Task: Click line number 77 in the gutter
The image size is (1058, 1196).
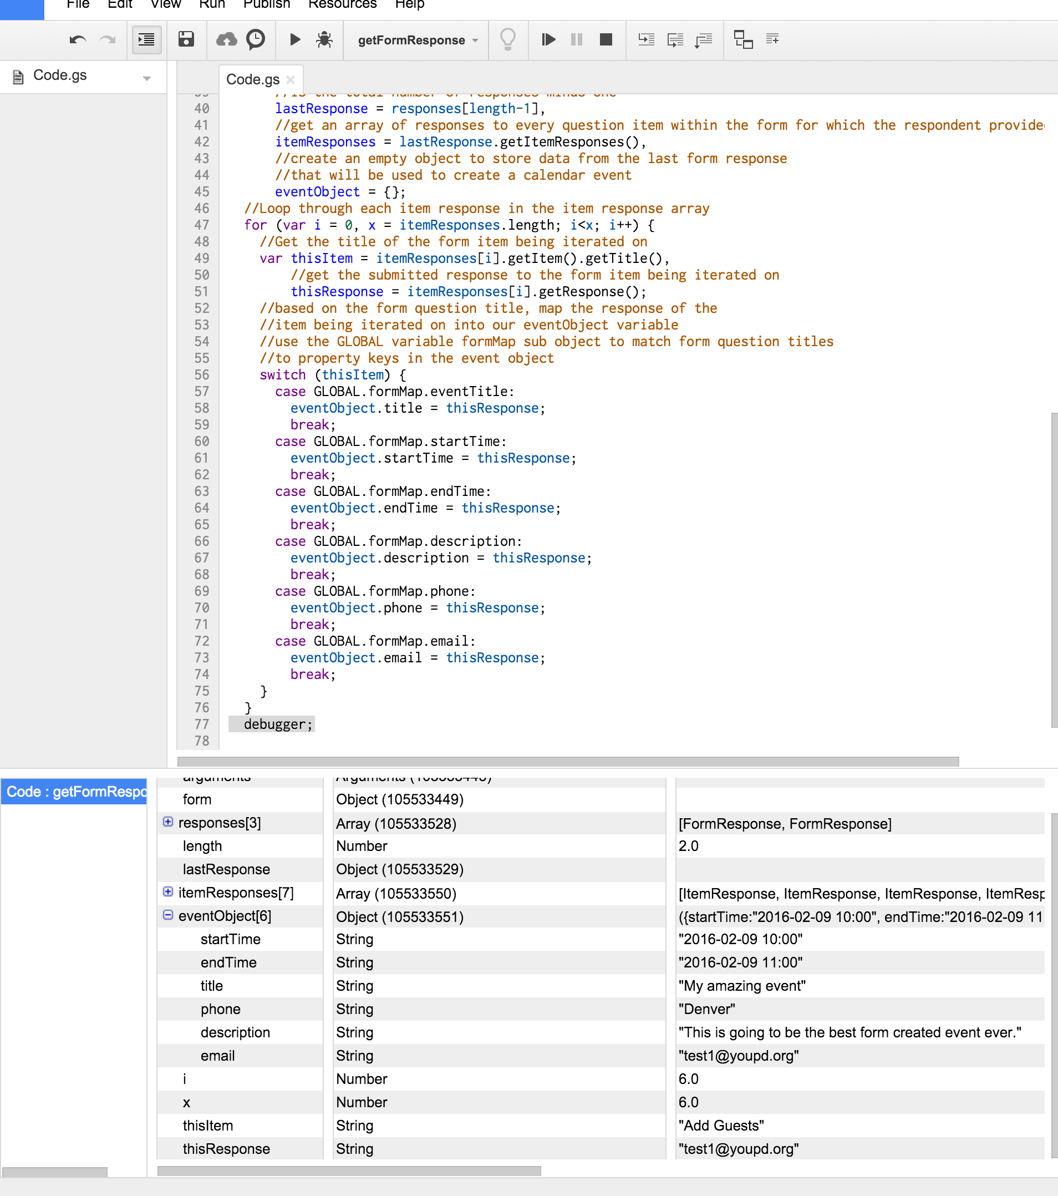Action: (202, 724)
